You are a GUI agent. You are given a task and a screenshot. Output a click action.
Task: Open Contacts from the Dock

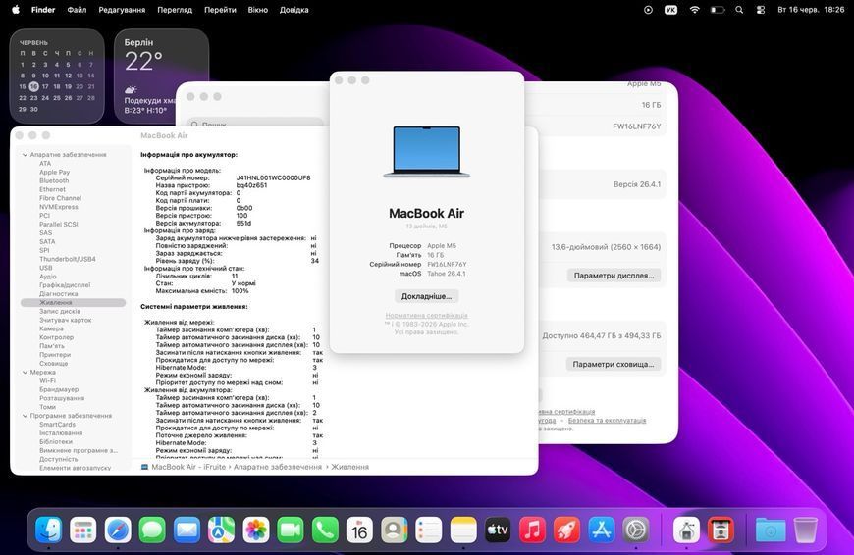395,530
